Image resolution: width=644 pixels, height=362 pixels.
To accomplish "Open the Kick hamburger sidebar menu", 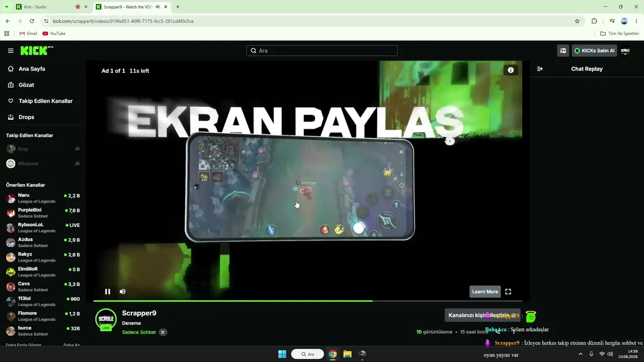I will click(11, 51).
